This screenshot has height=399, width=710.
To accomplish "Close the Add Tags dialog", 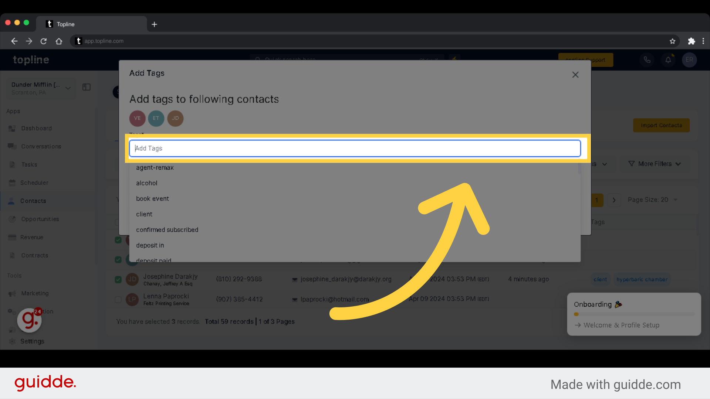I will point(575,75).
